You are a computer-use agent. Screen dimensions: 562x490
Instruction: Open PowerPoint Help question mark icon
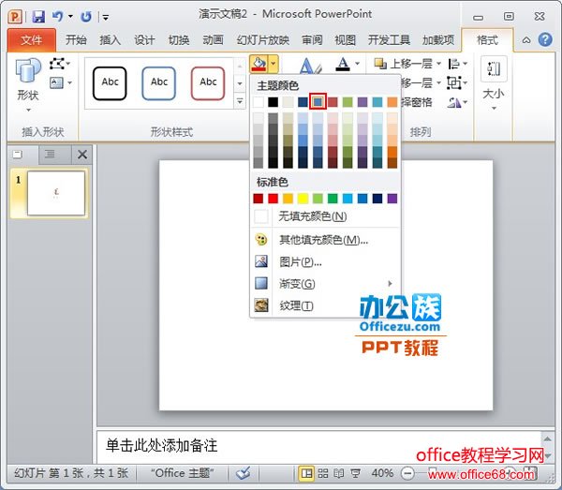(x=545, y=39)
